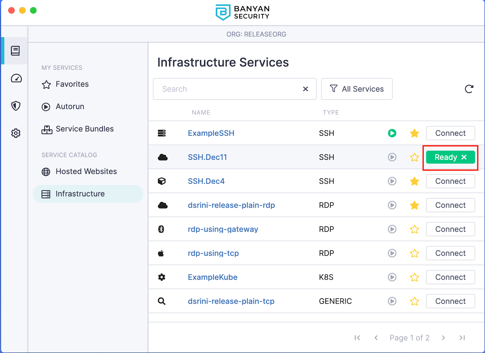Go to previous page of services

tap(376, 338)
